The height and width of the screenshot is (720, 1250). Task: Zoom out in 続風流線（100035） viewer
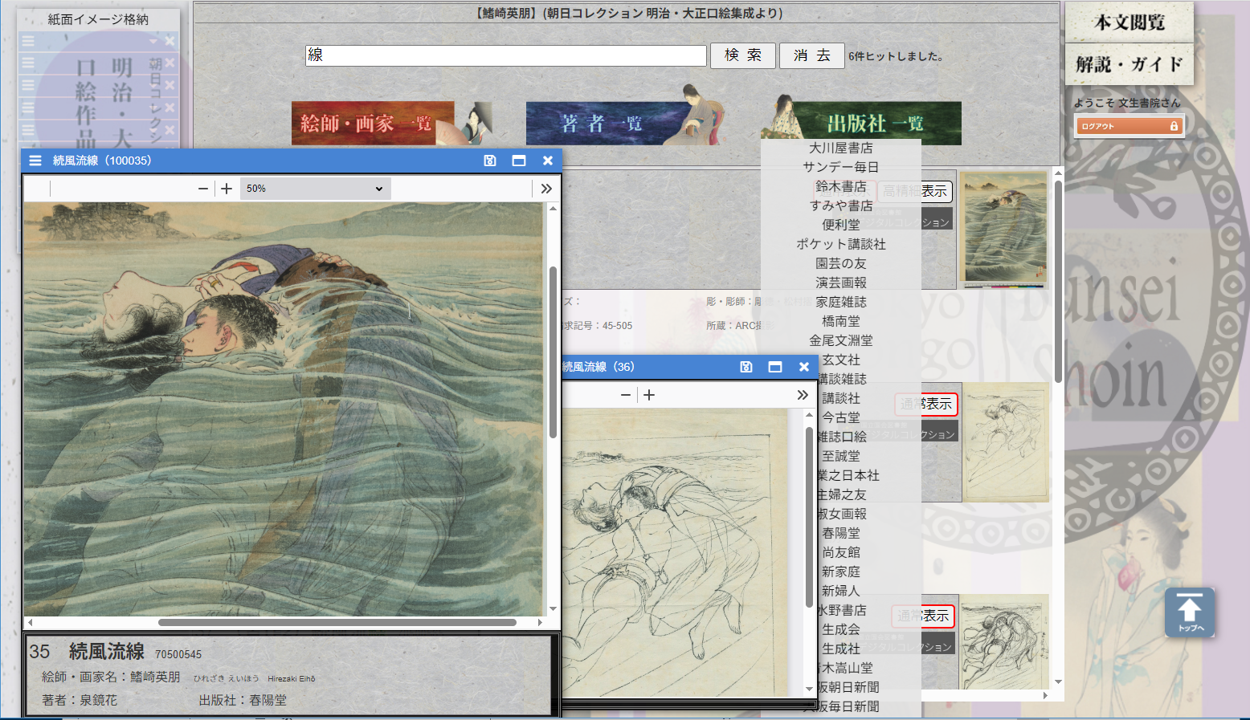coord(203,189)
